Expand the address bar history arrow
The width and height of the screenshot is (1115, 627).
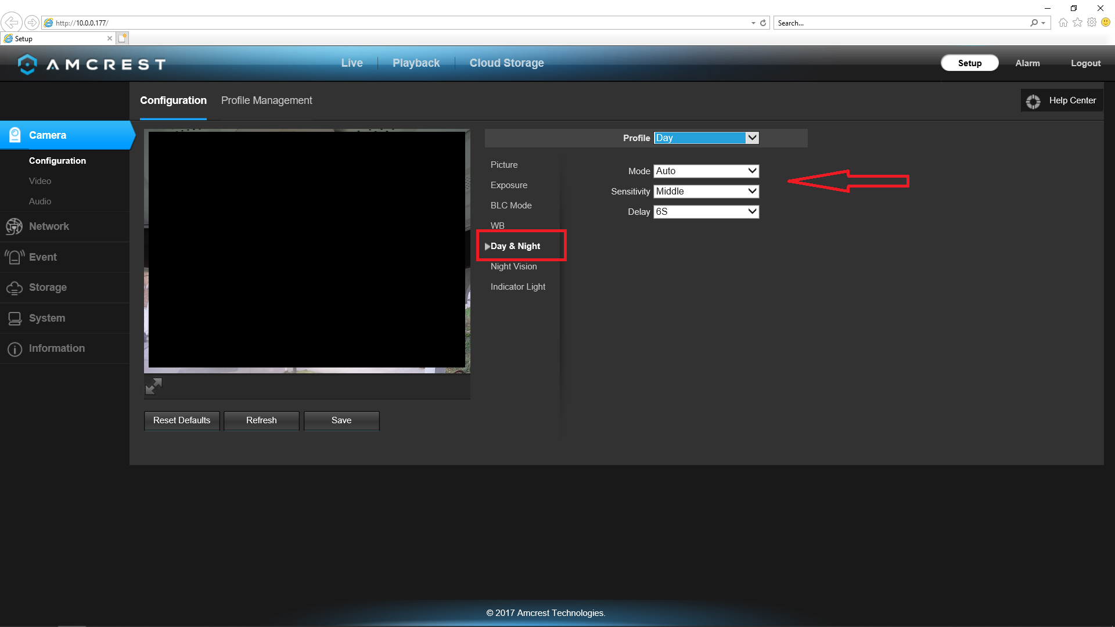[x=753, y=23]
